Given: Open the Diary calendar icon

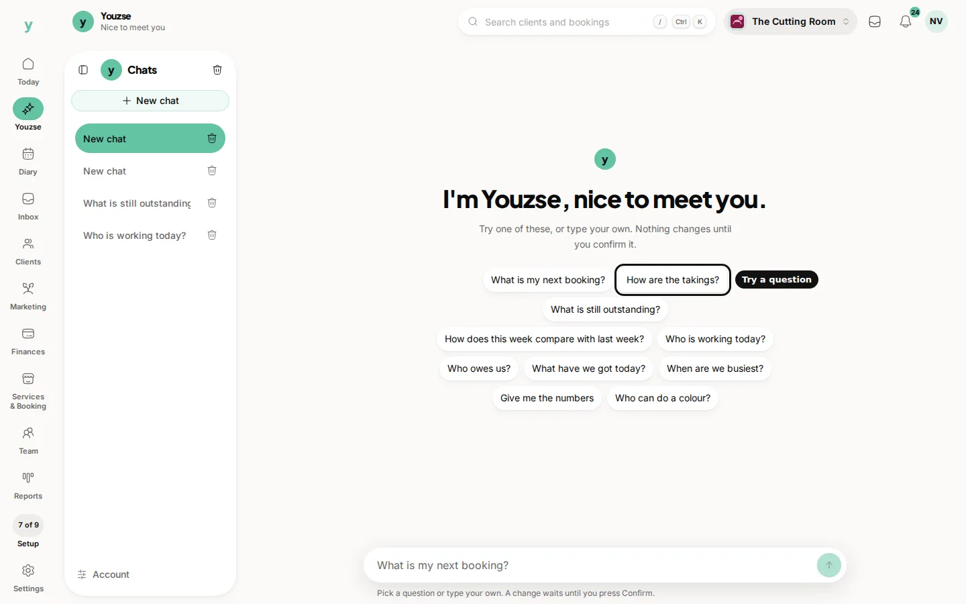Looking at the screenshot, I should 28,162.
